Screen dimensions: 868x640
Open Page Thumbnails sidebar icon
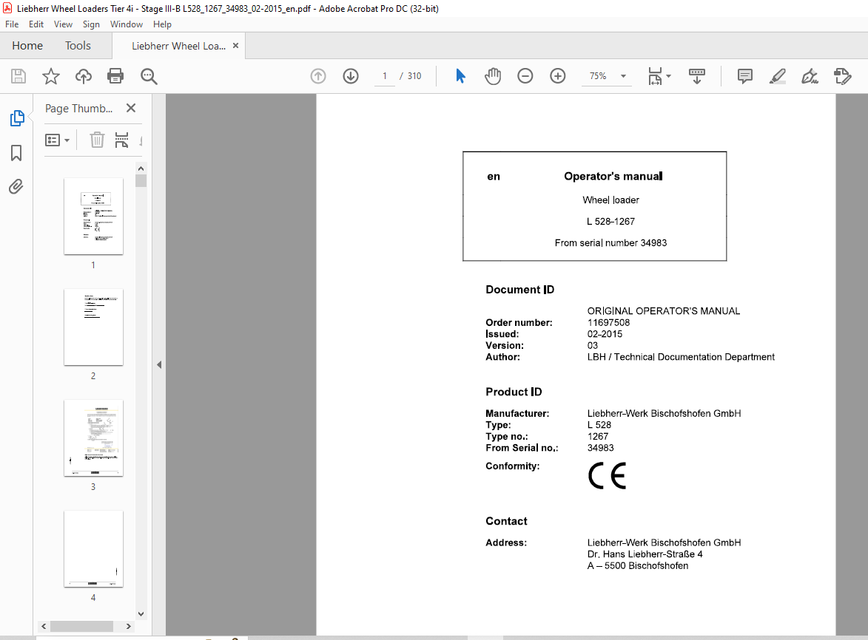(17, 118)
